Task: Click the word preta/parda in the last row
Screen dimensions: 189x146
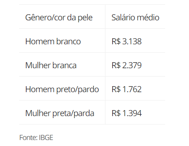Action: 73,114
